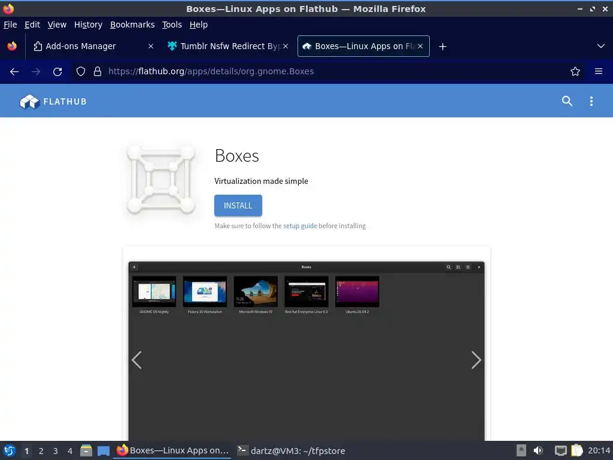
Task: Click the Boxes app icon
Action: (x=161, y=180)
